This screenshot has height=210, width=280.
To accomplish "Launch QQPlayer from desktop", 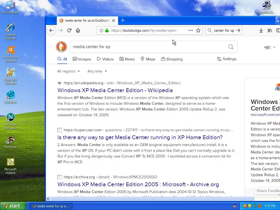I will [11, 97].
